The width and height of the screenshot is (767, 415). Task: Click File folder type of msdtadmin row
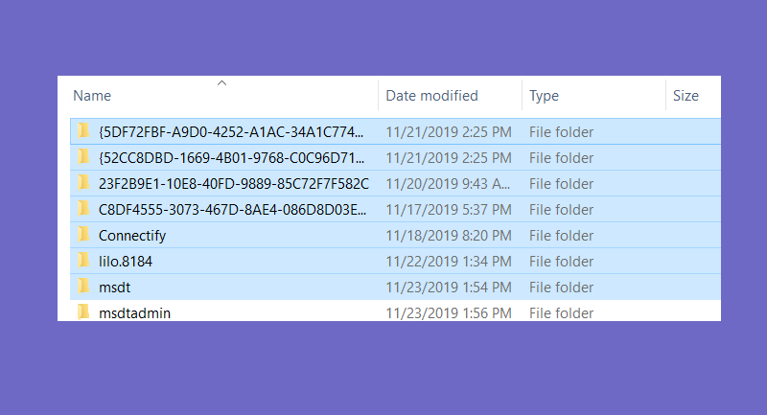click(561, 312)
